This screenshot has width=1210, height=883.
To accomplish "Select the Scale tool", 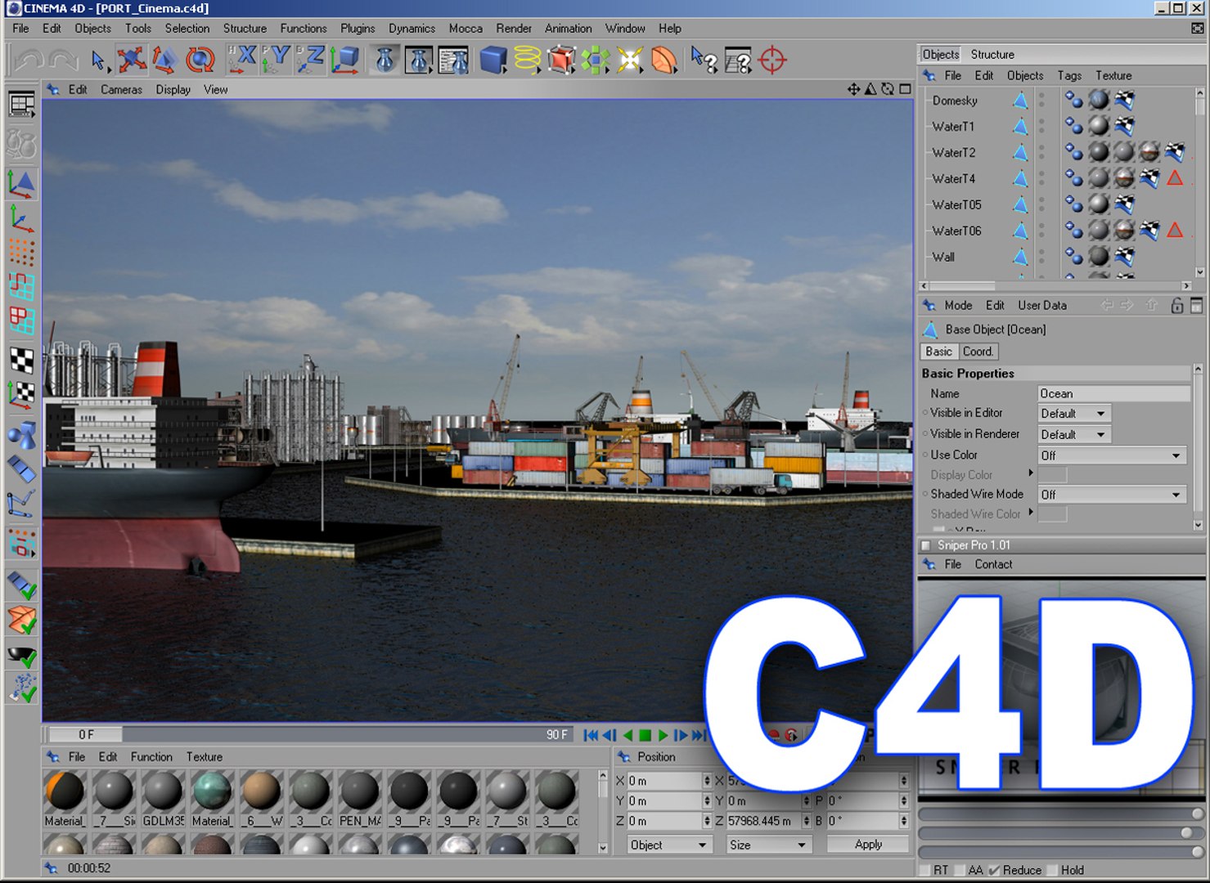I will pos(165,60).
